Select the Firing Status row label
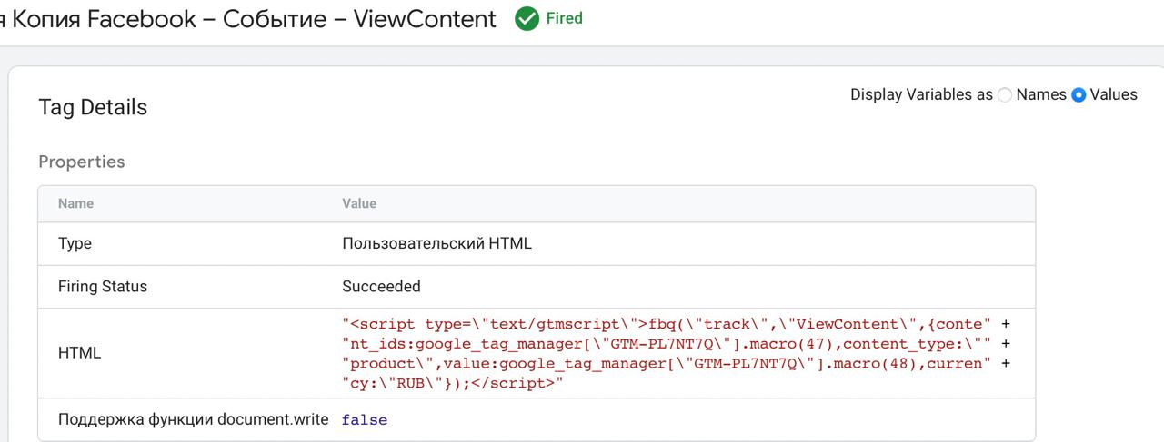1164x442 pixels. click(x=102, y=286)
